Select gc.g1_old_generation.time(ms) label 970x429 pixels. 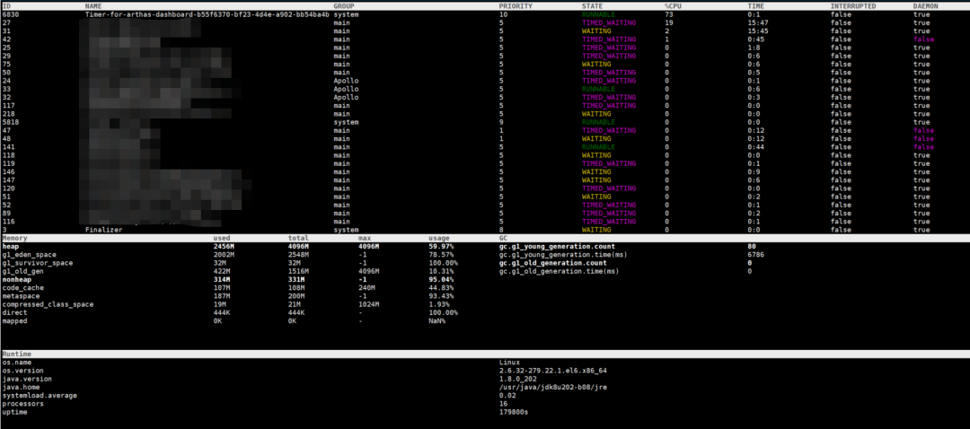pos(559,271)
